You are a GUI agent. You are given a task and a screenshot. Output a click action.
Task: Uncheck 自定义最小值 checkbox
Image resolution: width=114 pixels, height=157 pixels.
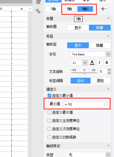pyautogui.click(x=49, y=96)
